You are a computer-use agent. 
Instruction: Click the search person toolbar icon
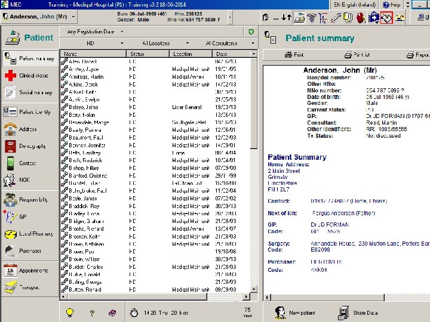click(x=265, y=18)
